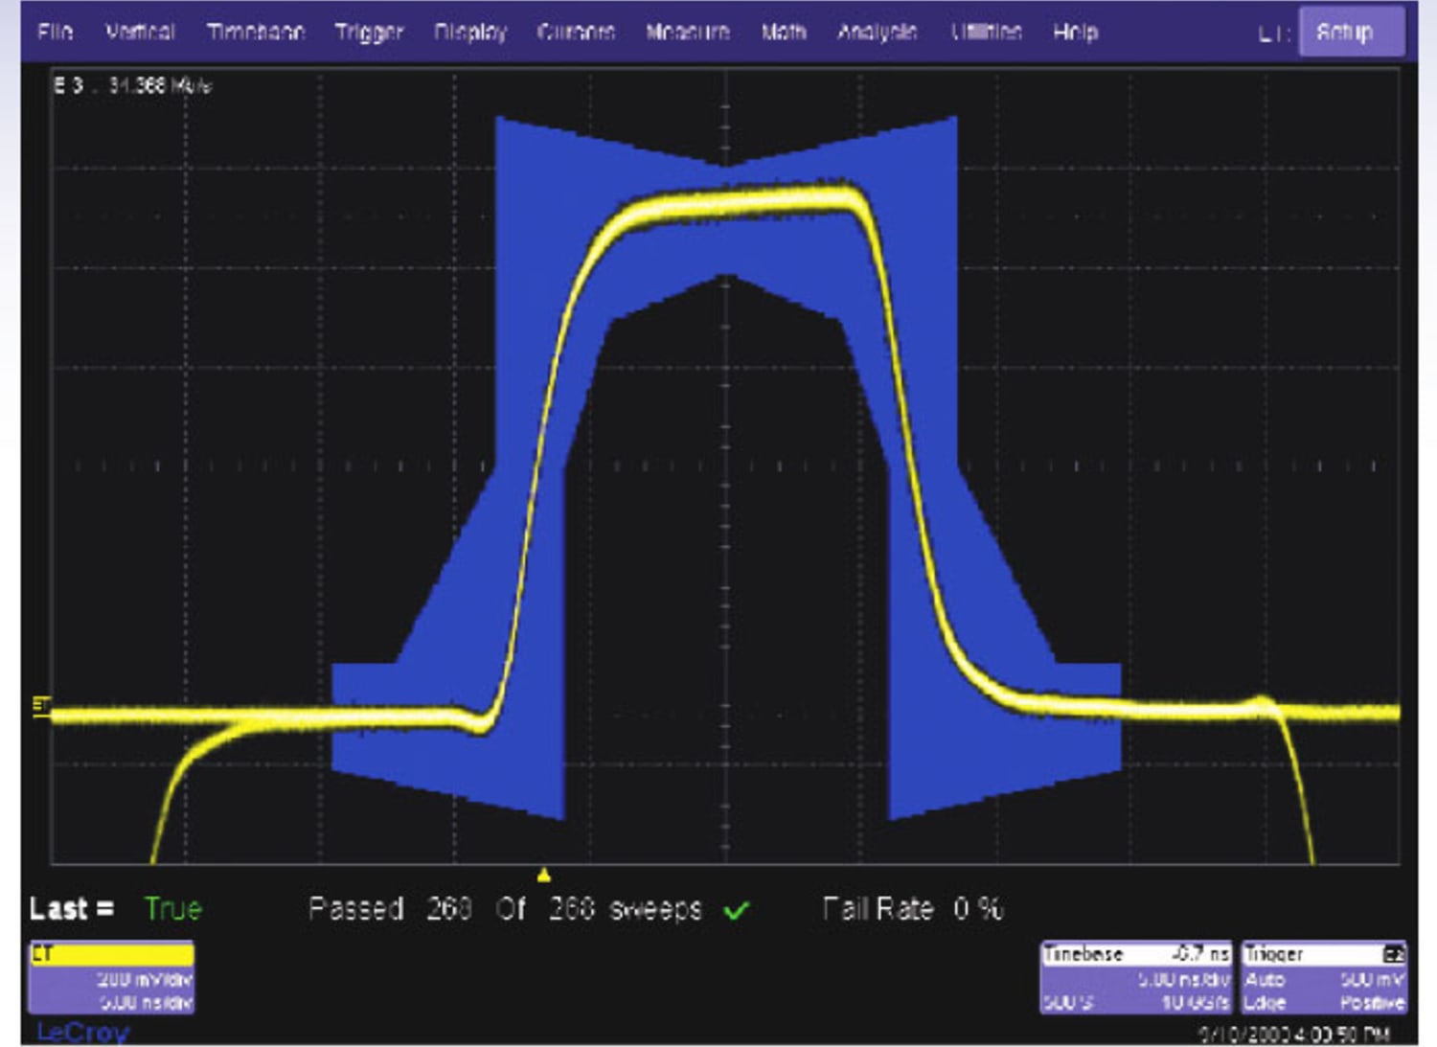
Task: Open the Utilities menu
Action: [986, 32]
